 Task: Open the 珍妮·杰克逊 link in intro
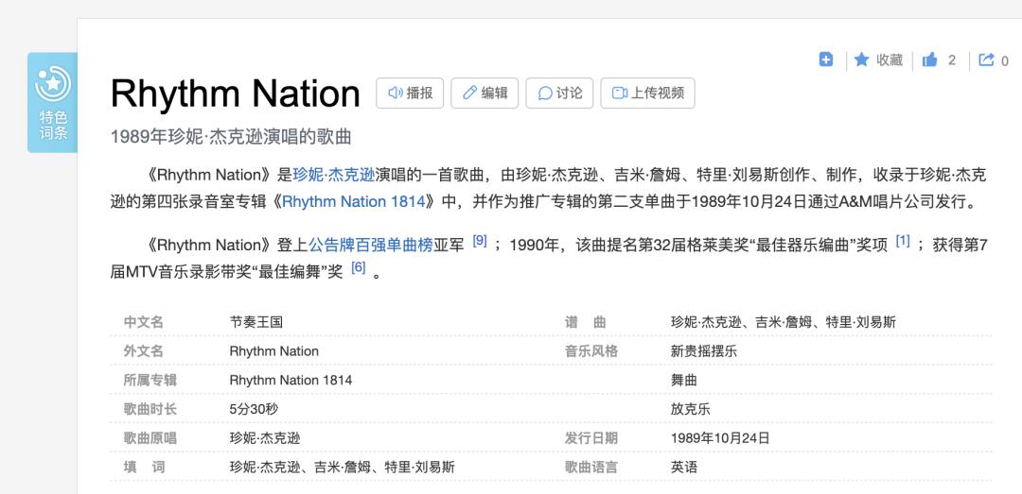coord(333,175)
